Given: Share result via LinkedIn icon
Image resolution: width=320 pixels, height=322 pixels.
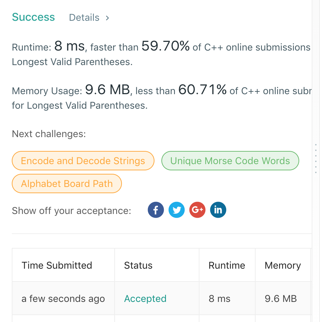Looking at the screenshot, I should (x=218, y=210).
